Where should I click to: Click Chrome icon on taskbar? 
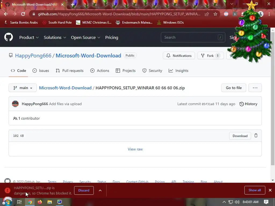30,202
